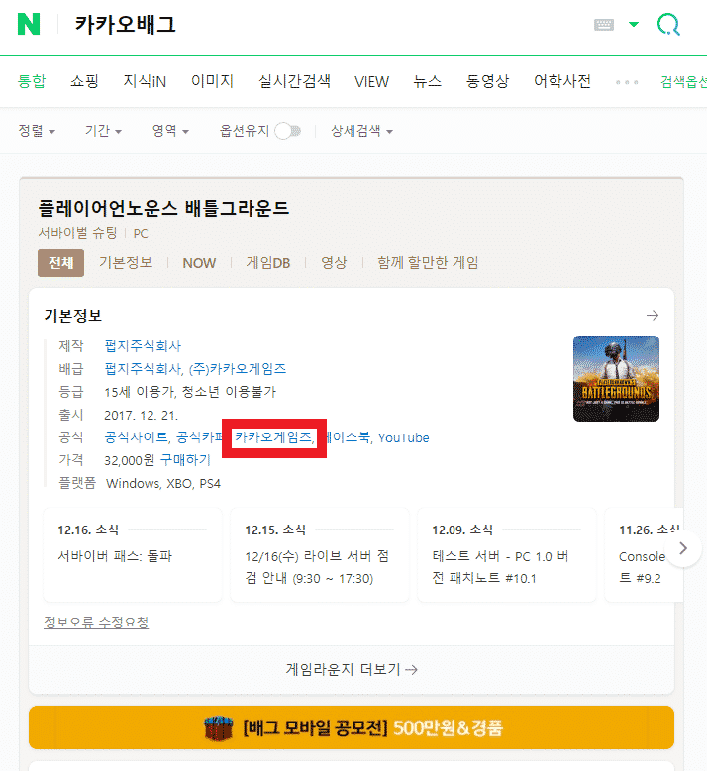Open the 12.16. 소식 서바이버 패스 card

click(133, 554)
